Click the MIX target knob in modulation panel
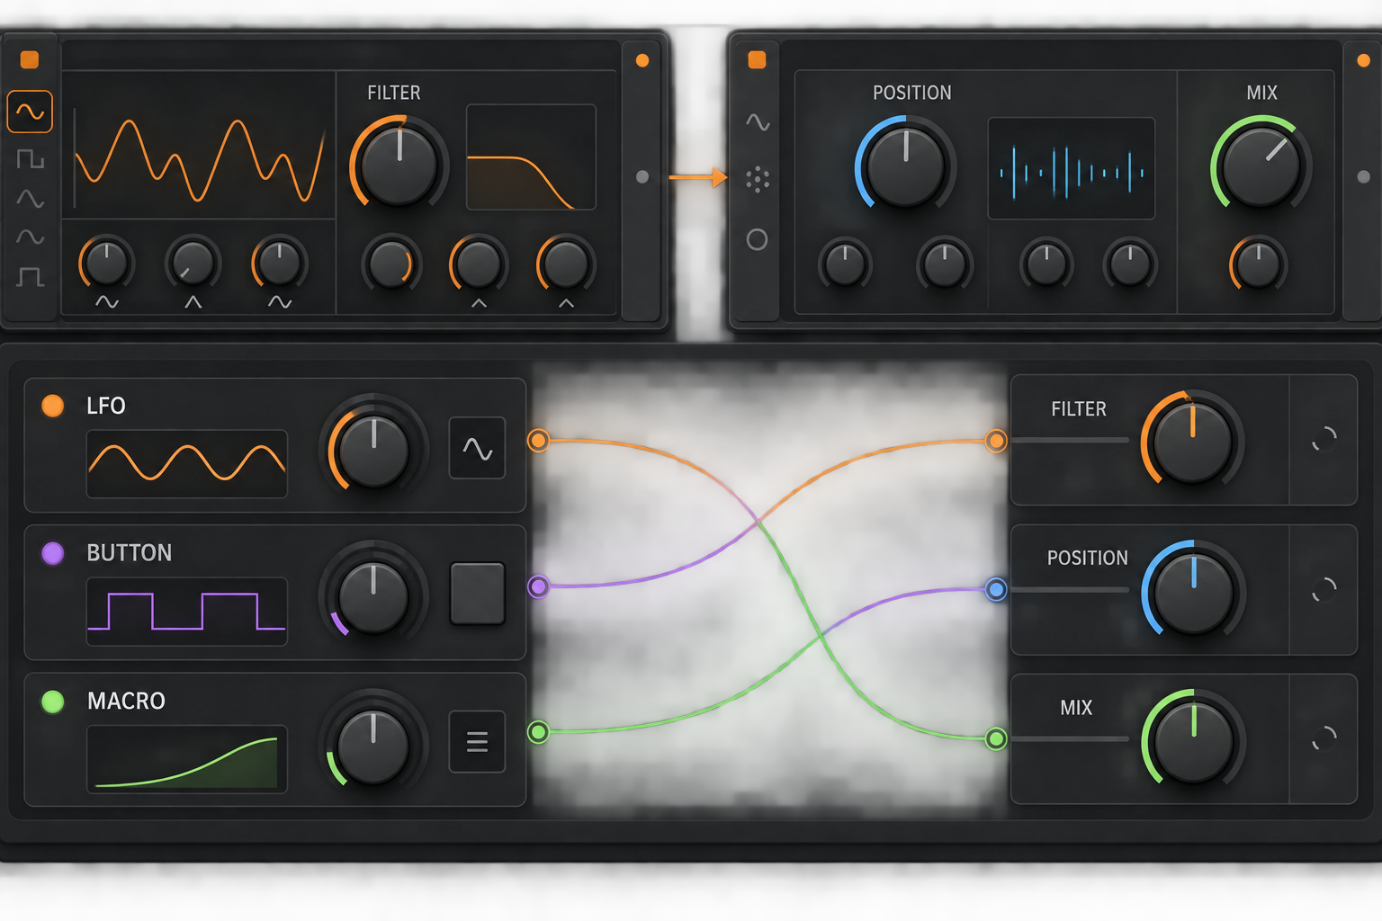The width and height of the screenshot is (1382, 921). [1193, 739]
